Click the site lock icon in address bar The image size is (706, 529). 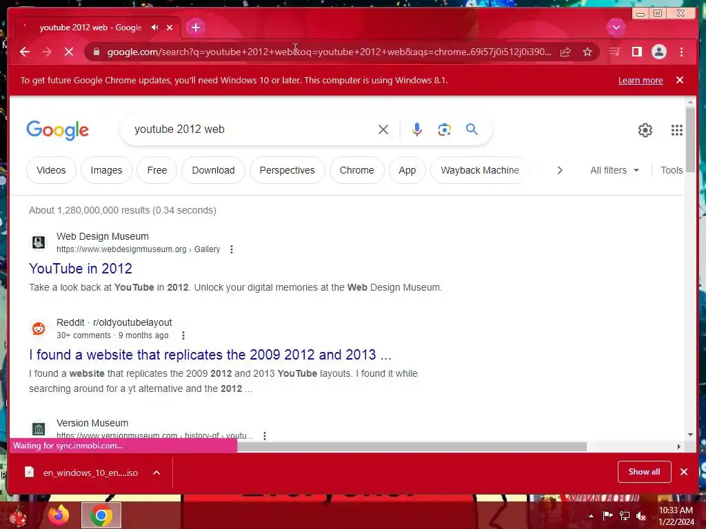(x=96, y=52)
